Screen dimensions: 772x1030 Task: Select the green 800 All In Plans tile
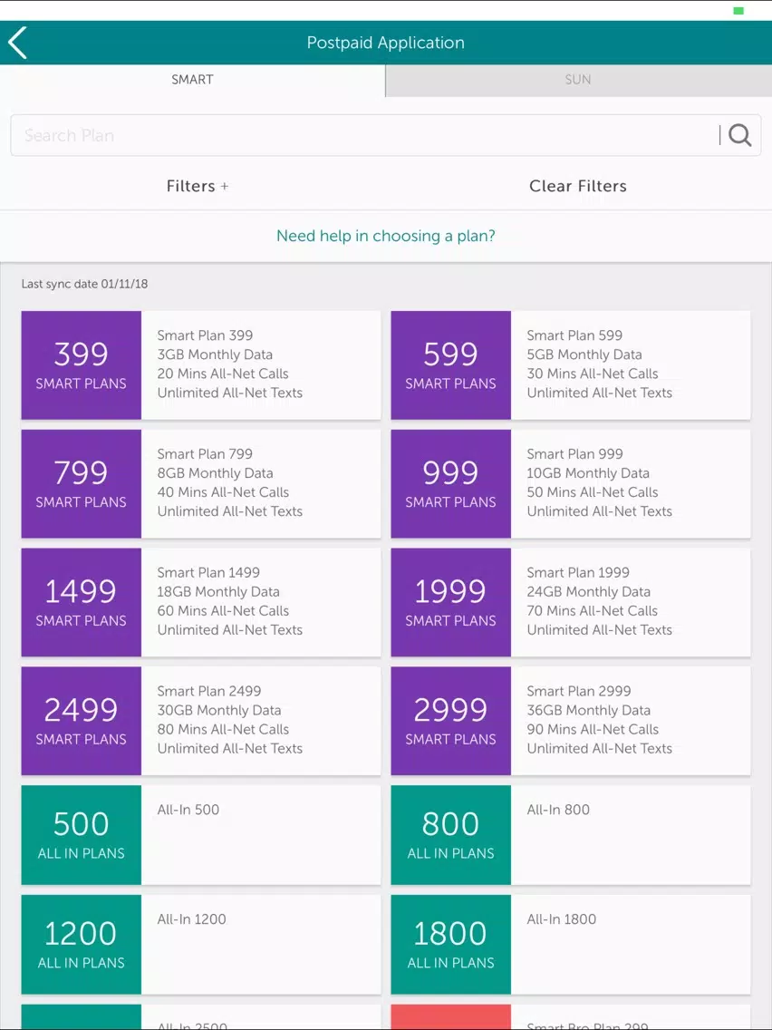click(451, 835)
